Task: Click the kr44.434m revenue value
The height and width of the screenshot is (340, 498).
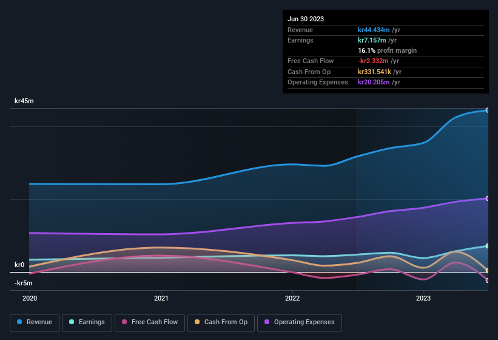Action: tap(374, 30)
